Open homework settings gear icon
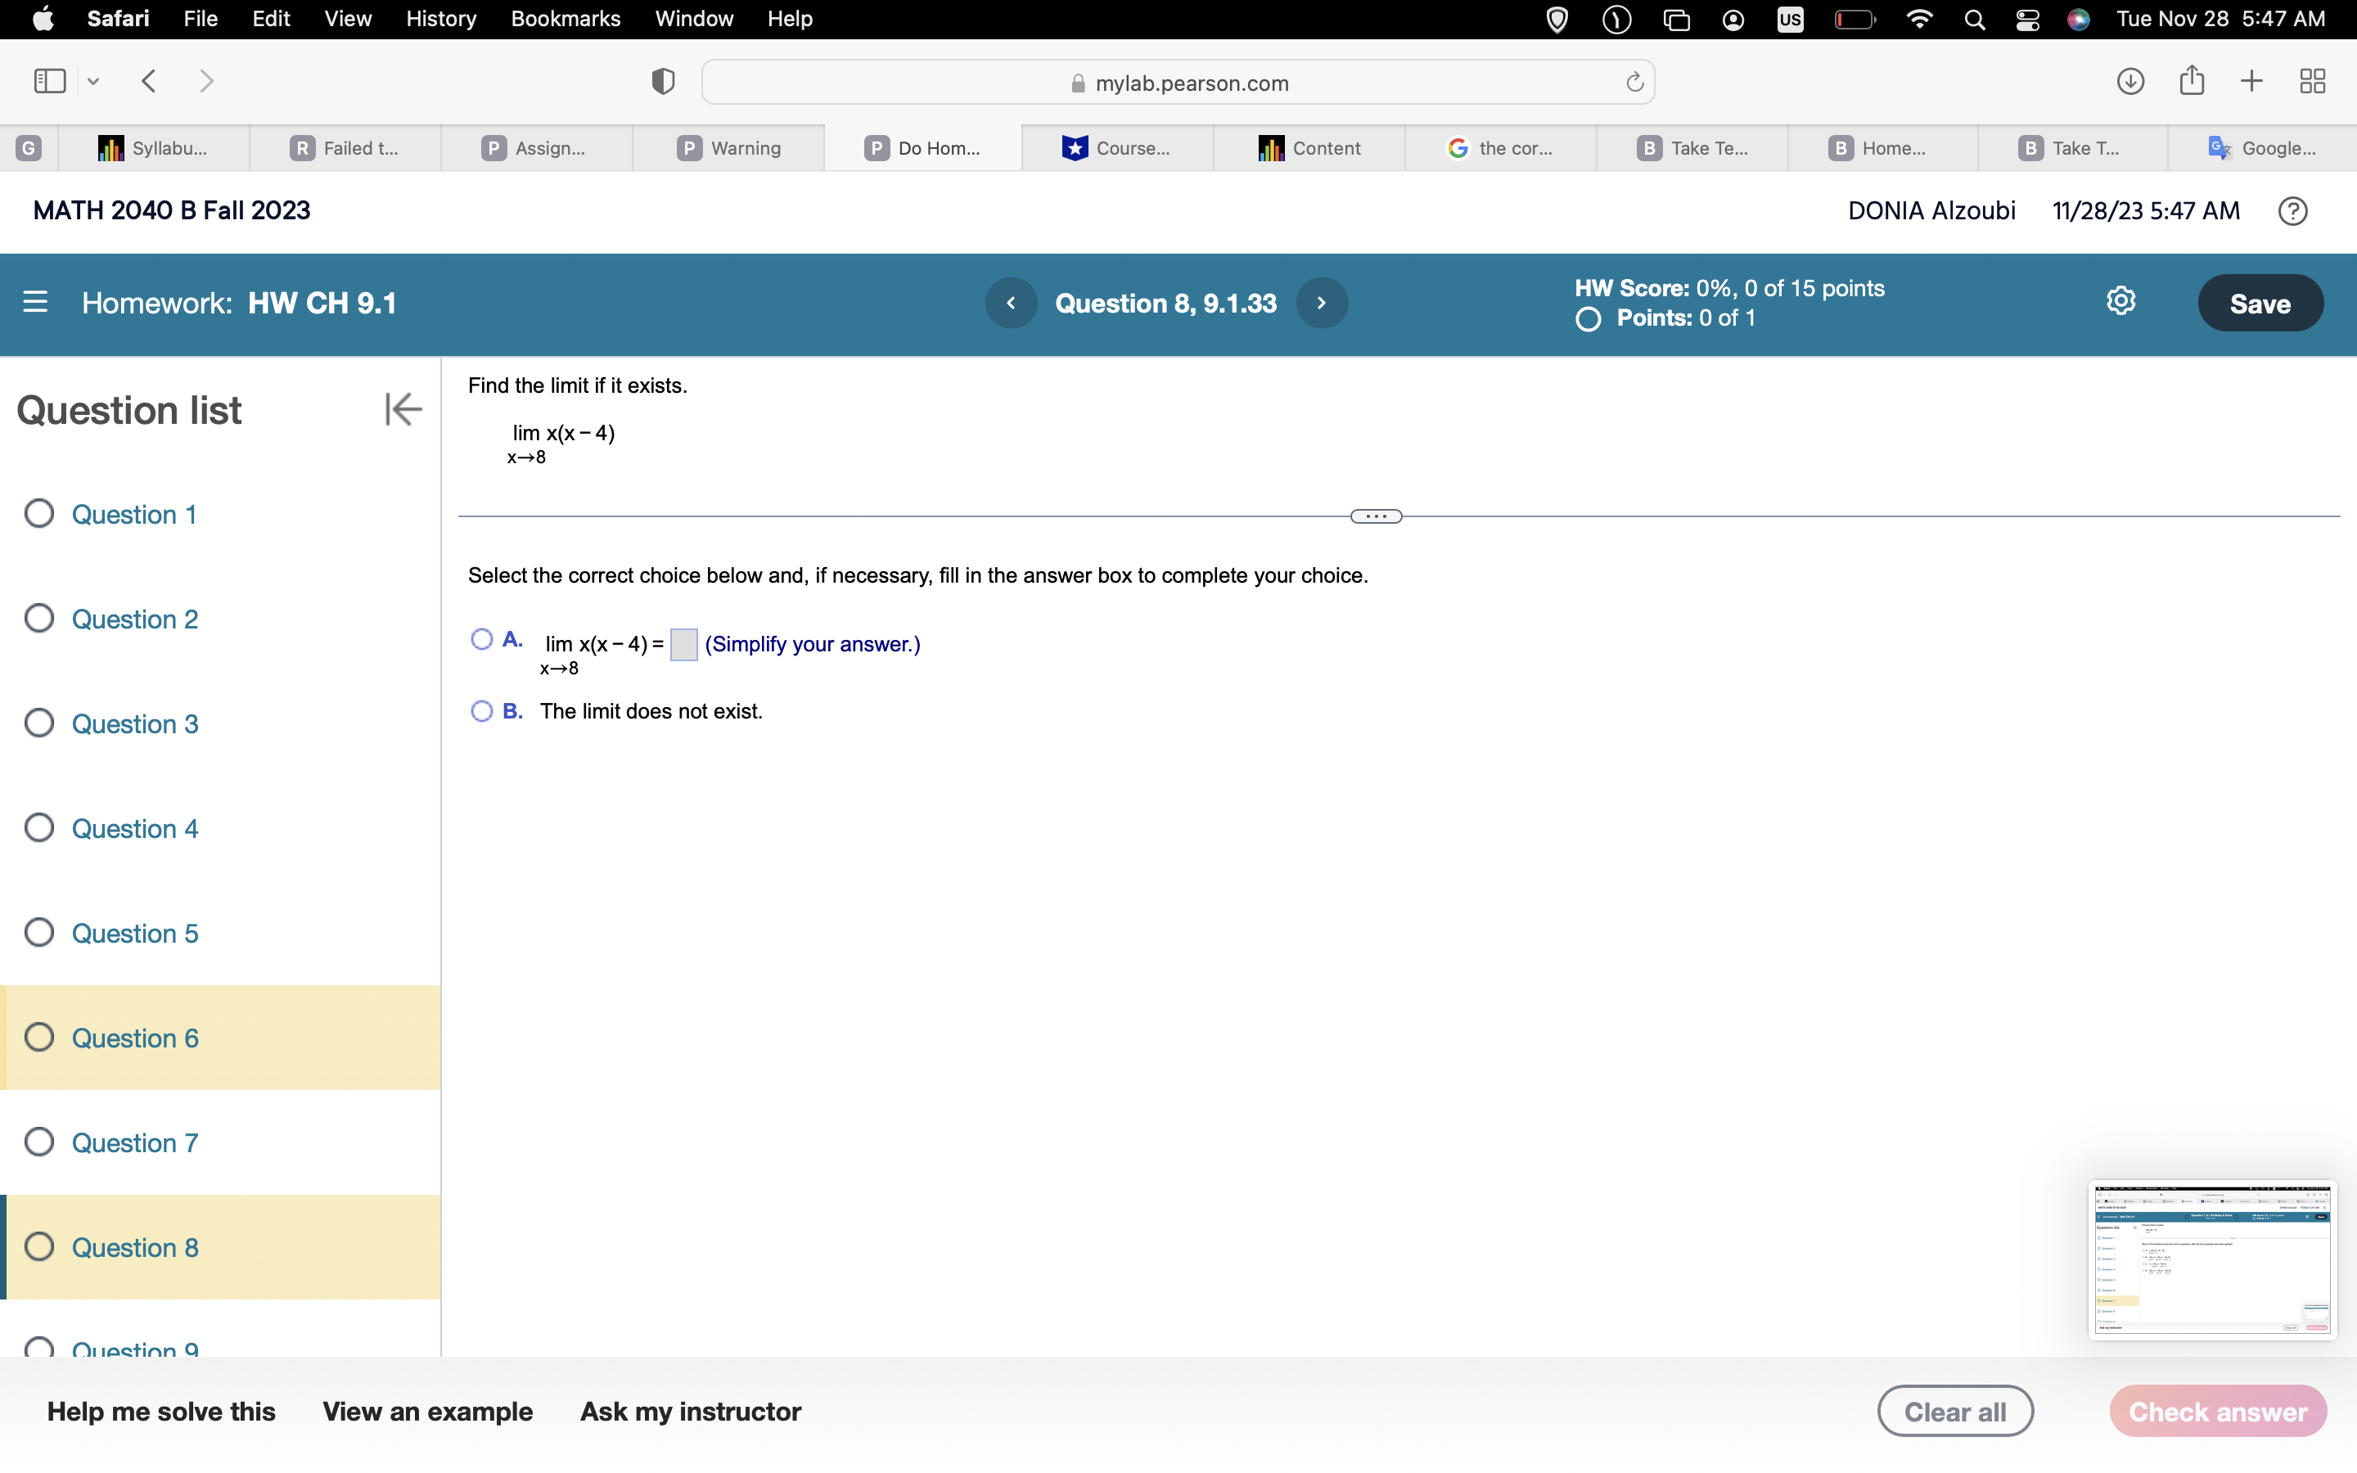 point(2120,301)
